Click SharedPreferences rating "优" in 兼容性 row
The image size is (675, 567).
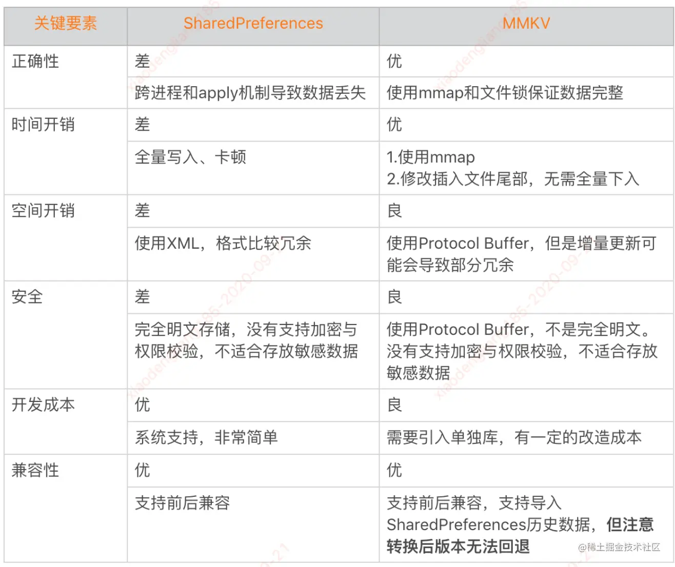point(253,471)
